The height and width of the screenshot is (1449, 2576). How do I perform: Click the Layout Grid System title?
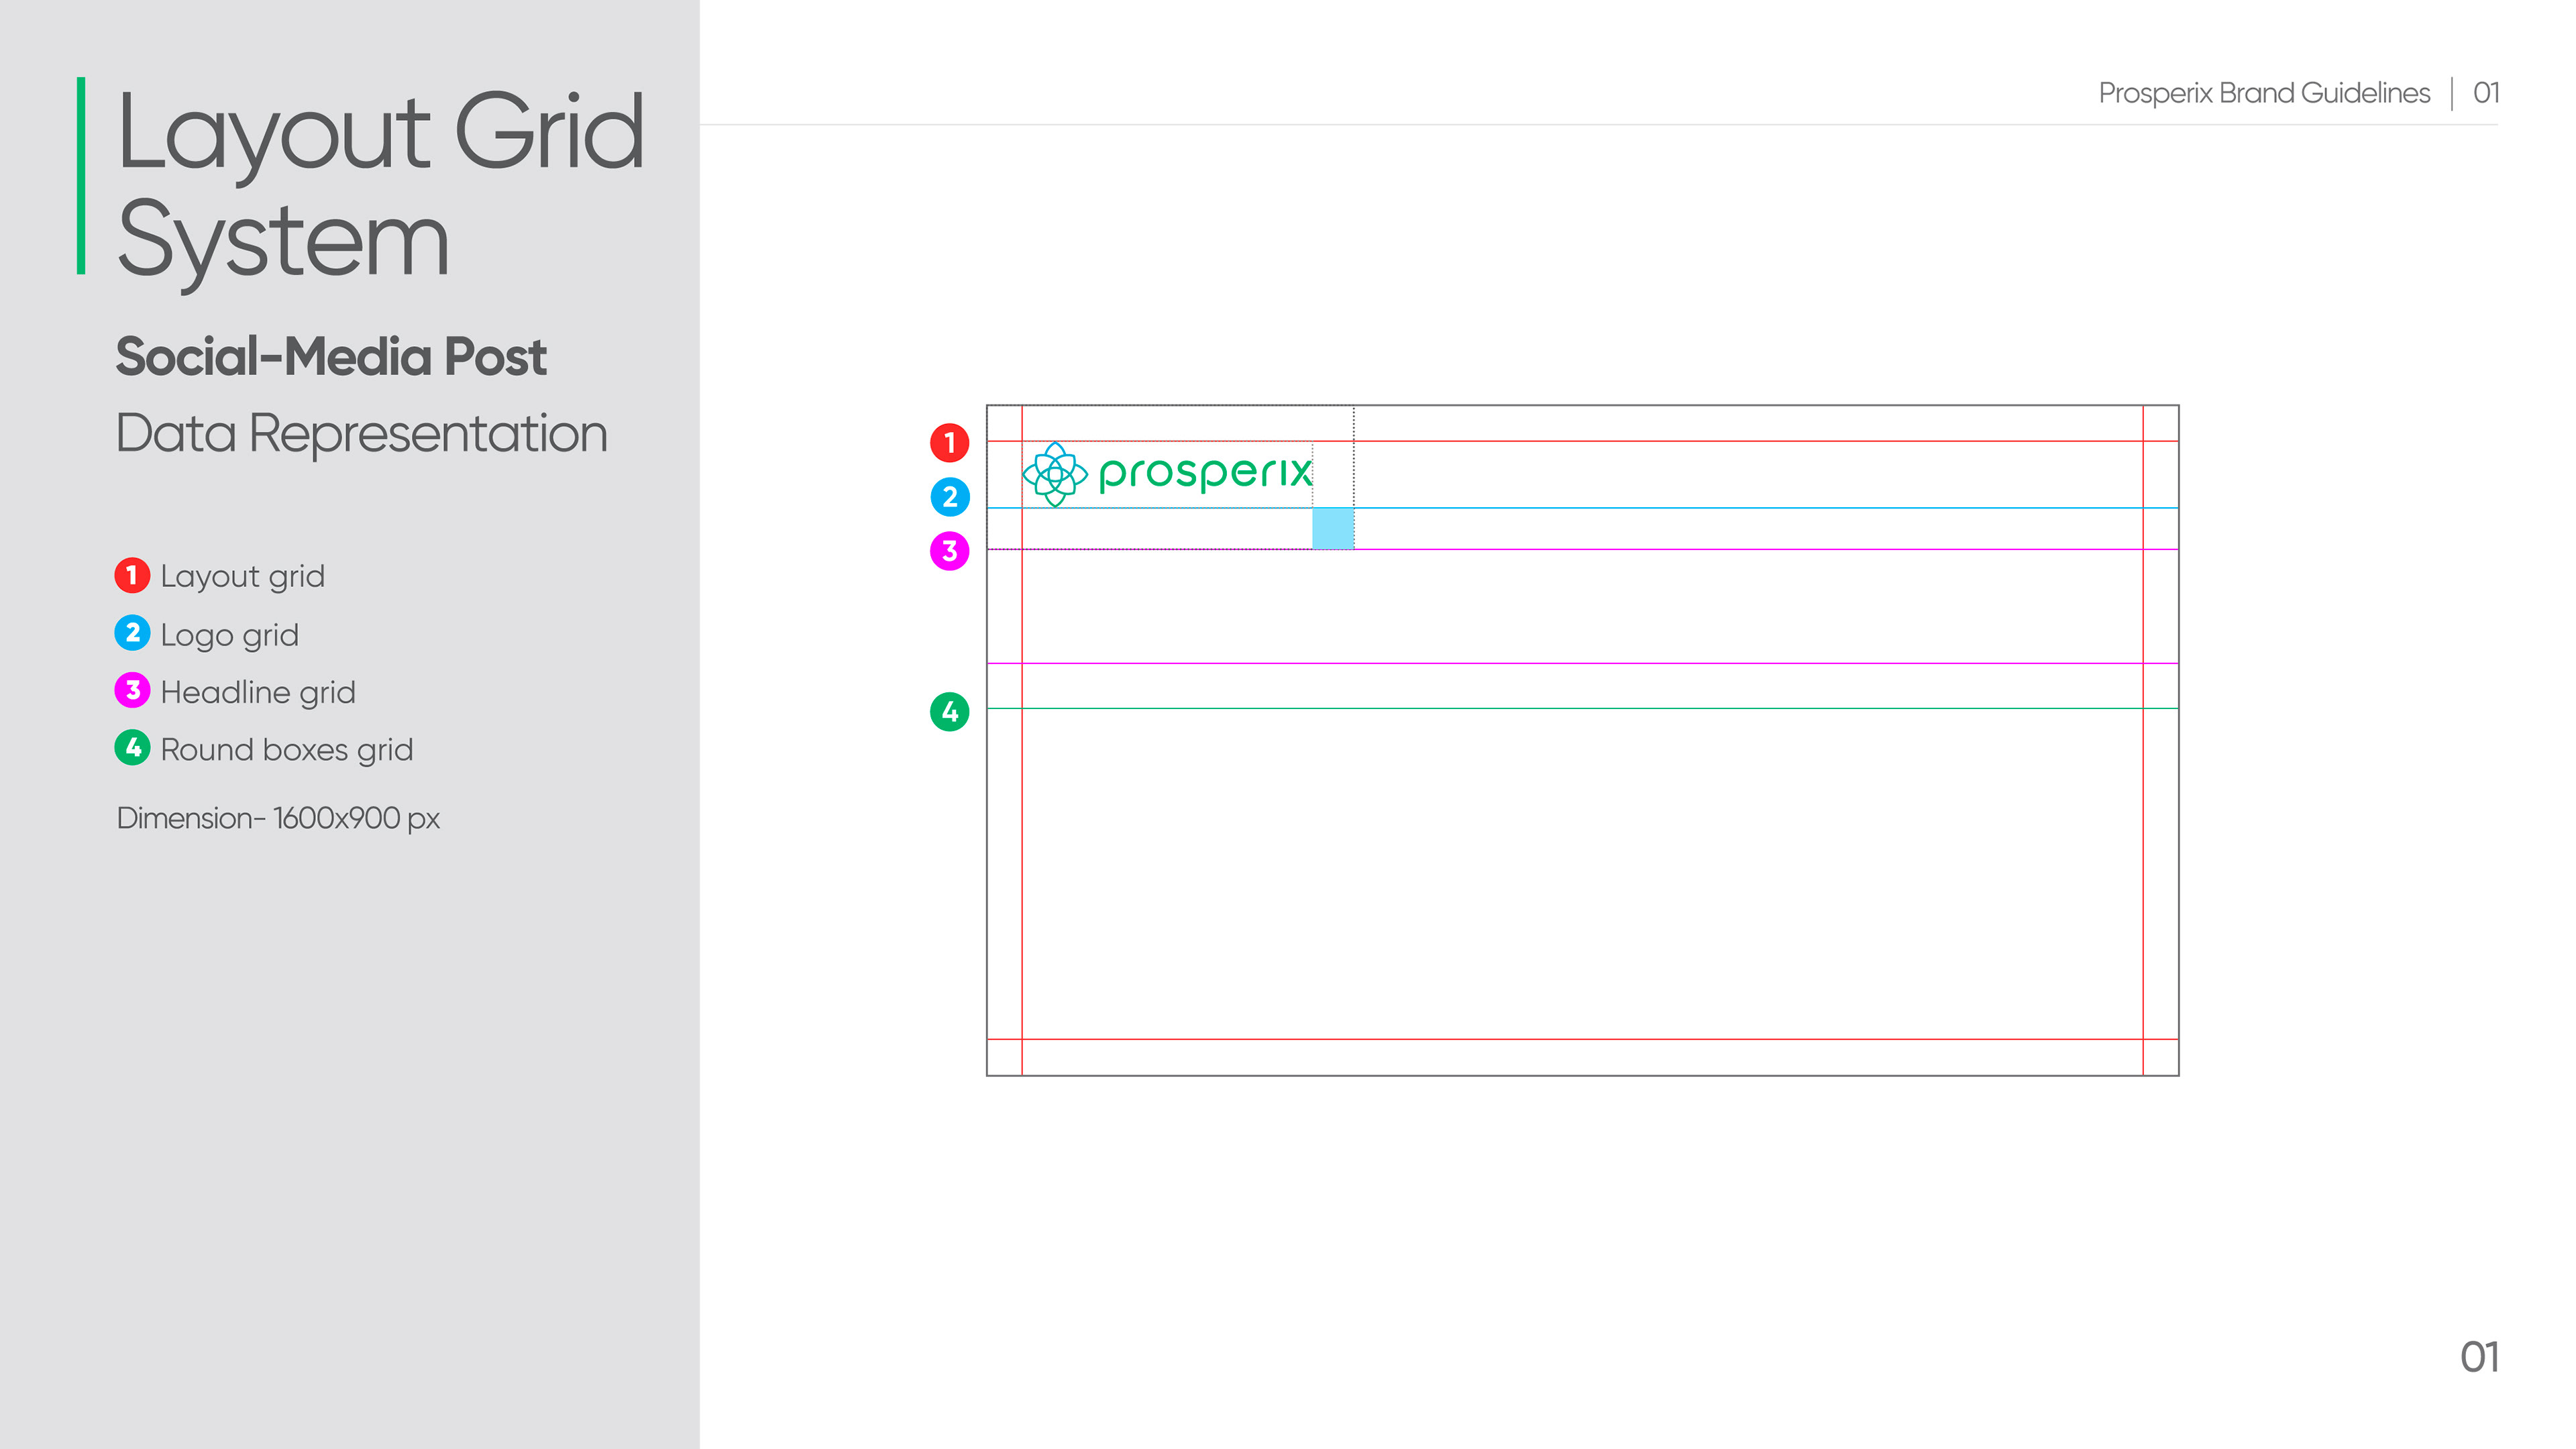(380, 185)
